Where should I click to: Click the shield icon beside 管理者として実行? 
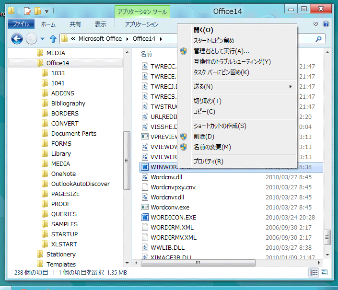(184, 51)
